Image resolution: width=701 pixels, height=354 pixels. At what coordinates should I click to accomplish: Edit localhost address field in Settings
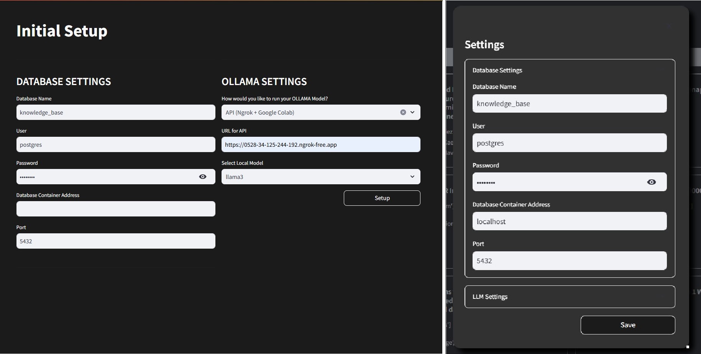[x=570, y=221]
